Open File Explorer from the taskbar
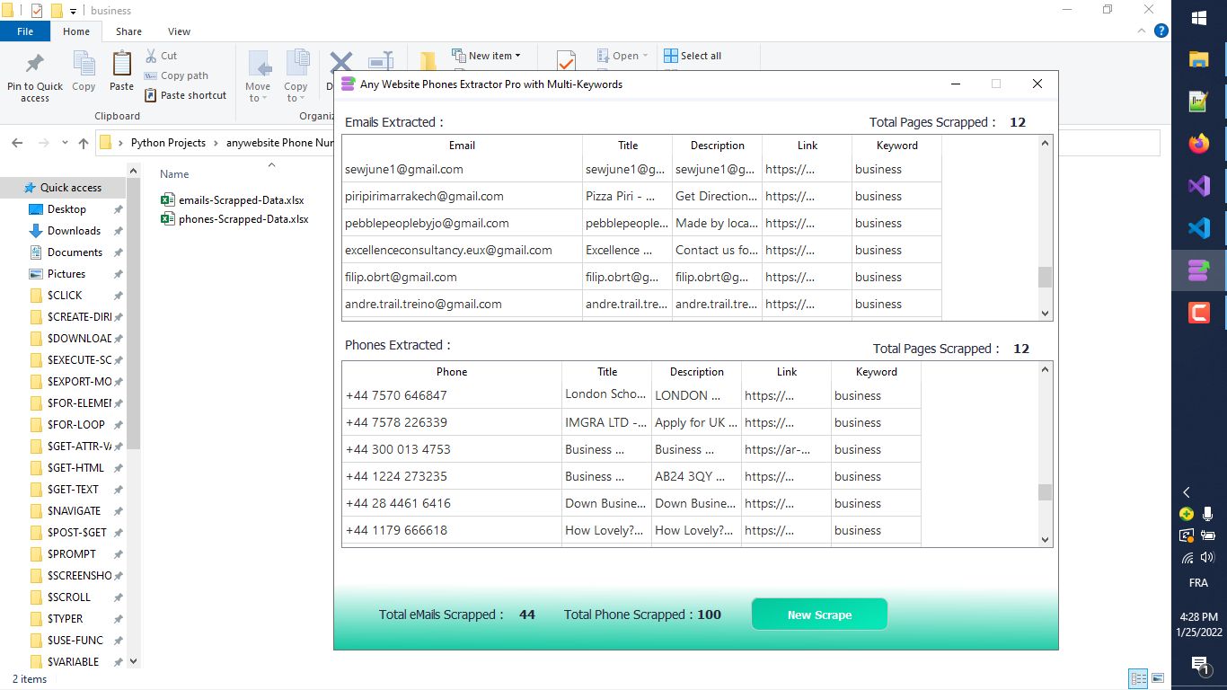This screenshot has height=690, width=1227. [1199, 60]
